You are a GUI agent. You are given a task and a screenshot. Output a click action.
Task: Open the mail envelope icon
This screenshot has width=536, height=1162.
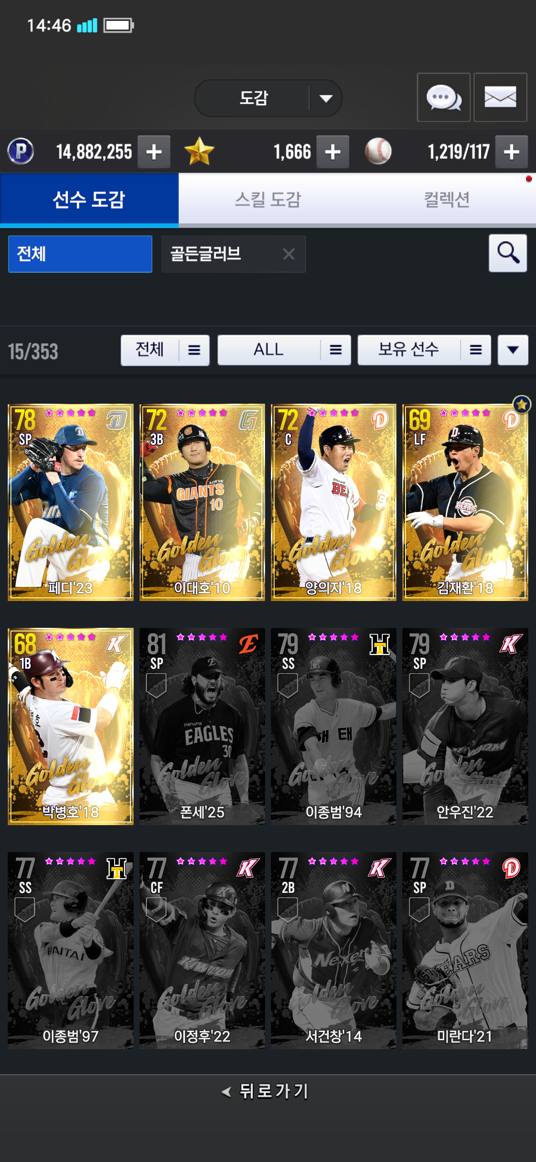pyautogui.click(x=500, y=97)
